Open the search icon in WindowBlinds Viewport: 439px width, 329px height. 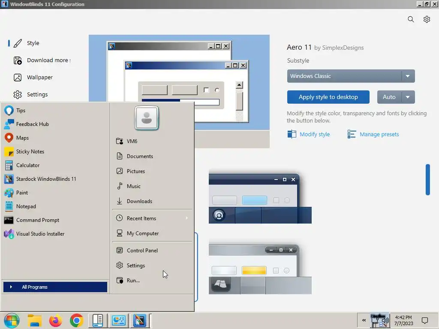click(x=411, y=19)
